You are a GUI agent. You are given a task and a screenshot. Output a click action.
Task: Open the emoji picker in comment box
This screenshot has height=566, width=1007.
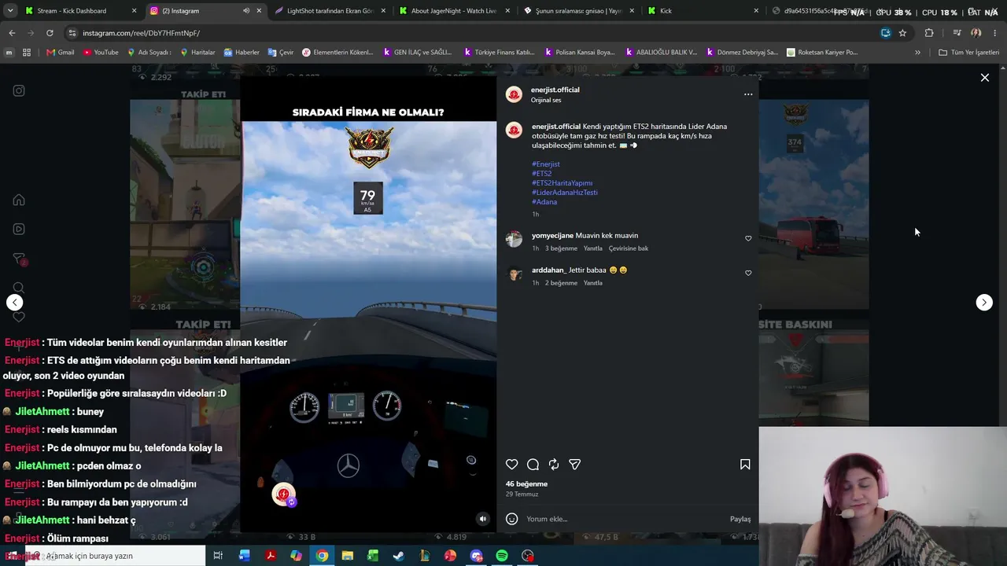[x=512, y=519]
